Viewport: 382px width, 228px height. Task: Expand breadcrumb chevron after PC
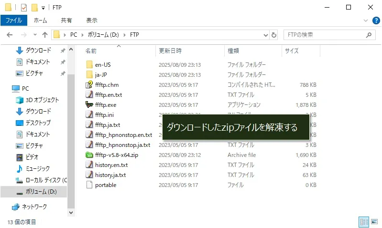82,35
